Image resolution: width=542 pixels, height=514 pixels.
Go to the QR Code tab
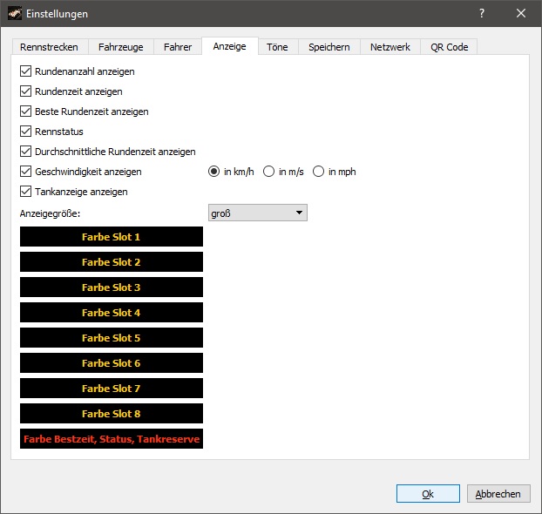point(449,47)
